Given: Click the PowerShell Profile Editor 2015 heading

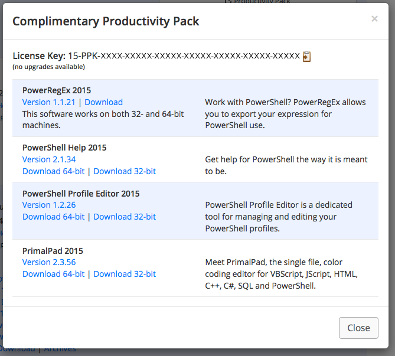Looking at the screenshot, I should pos(81,194).
